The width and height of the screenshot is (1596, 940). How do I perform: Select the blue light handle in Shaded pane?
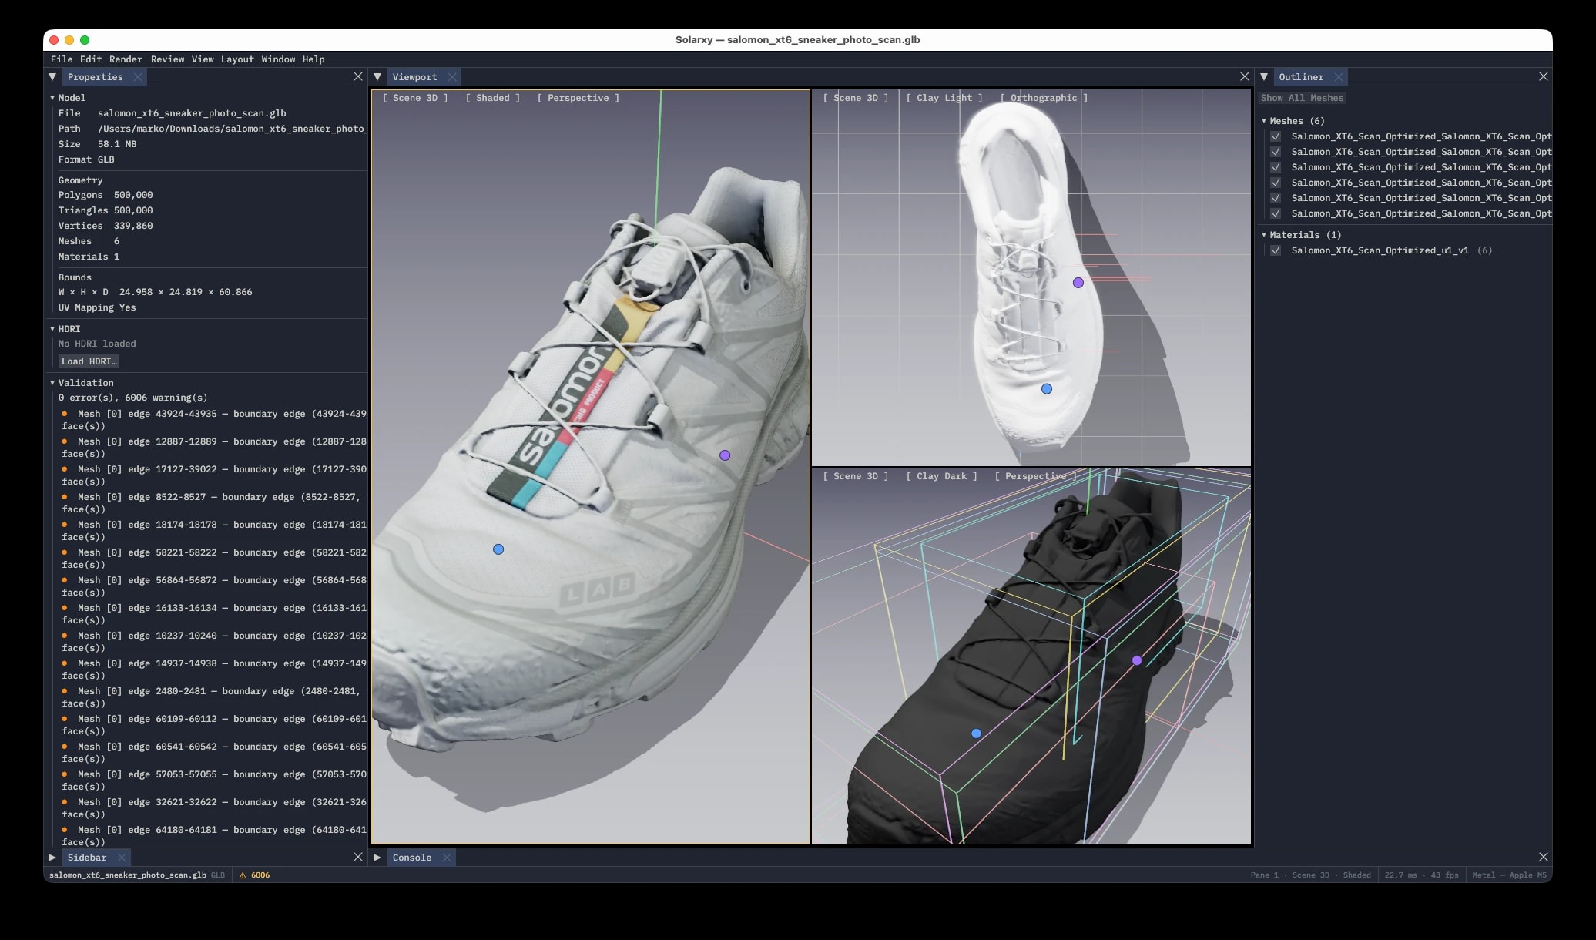point(498,549)
